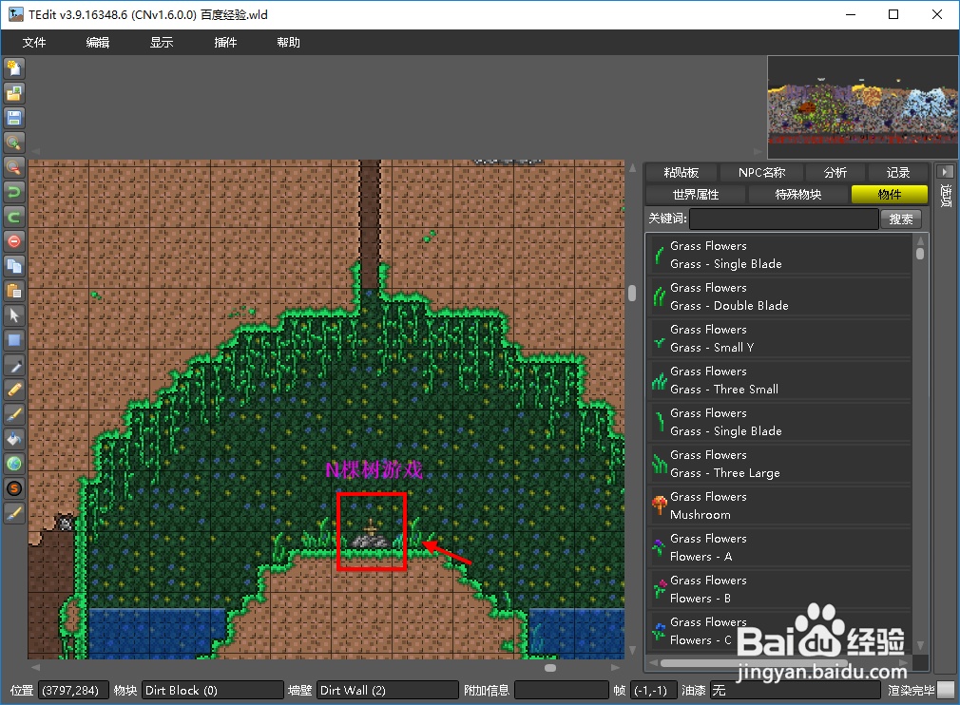The width and height of the screenshot is (960, 705).
Task: Open the 显示 menu
Action: [162, 42]
